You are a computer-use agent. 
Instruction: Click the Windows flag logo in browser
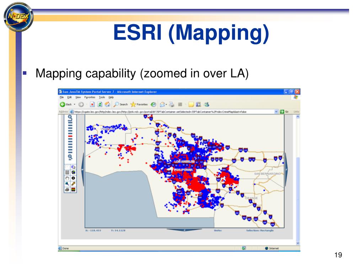(295, 97)
